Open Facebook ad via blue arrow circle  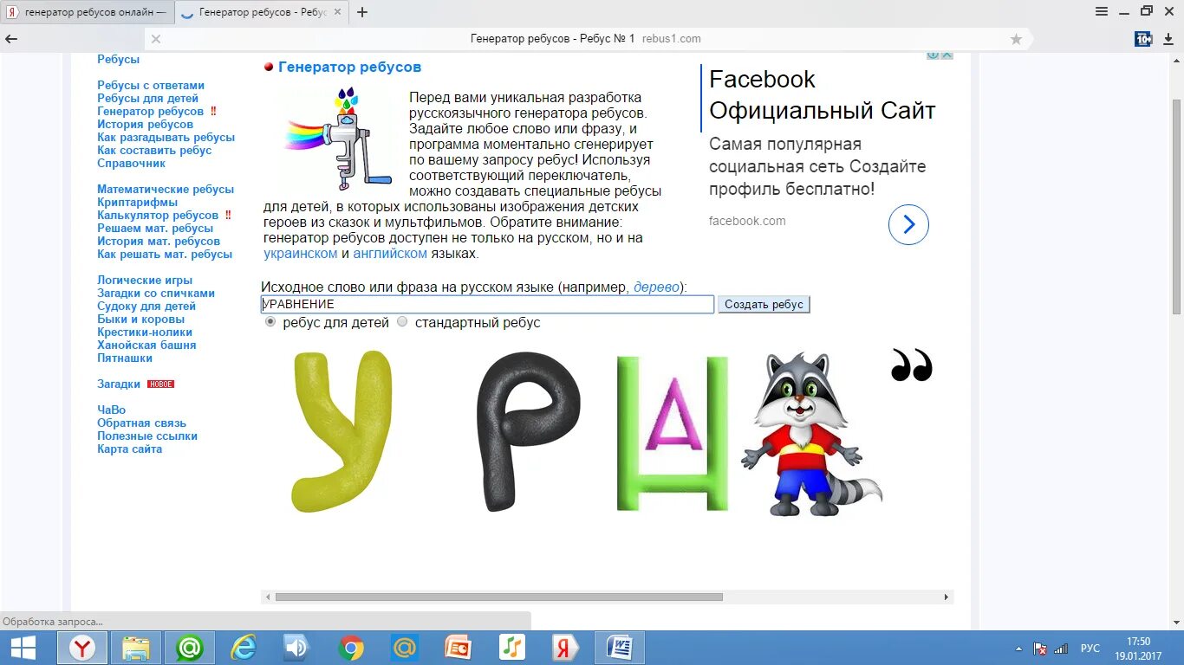908,225
